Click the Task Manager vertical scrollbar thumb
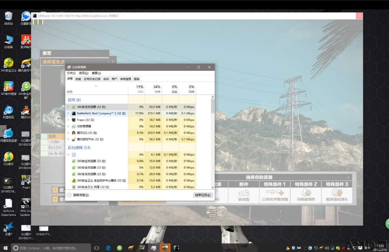This screenshot has height=252, width=389. point(213,106)
